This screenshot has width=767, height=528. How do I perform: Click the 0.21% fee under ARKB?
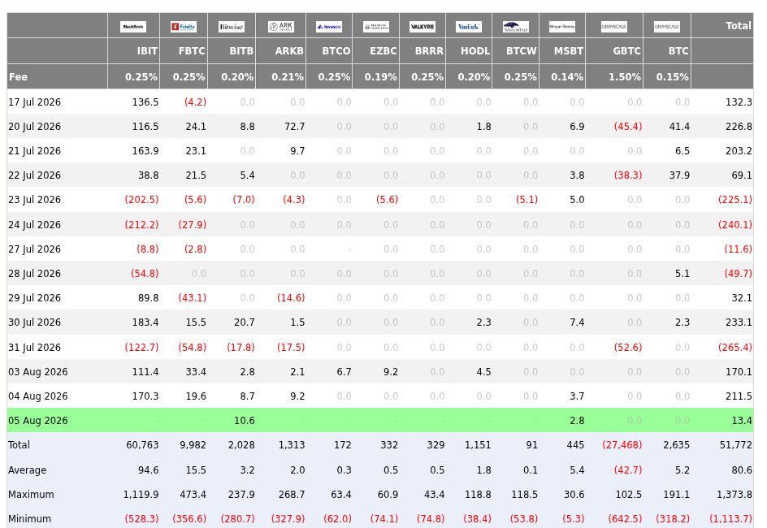click(288, 76)
